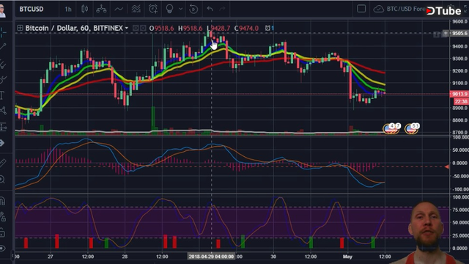Click the plus button on price axis at 9505.6
Viewport: 469px width, 264px height.
446,33
